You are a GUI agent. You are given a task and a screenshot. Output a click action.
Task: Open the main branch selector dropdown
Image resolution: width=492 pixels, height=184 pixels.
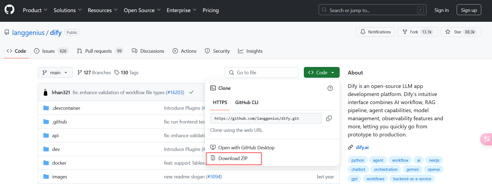tap(55, 73)
